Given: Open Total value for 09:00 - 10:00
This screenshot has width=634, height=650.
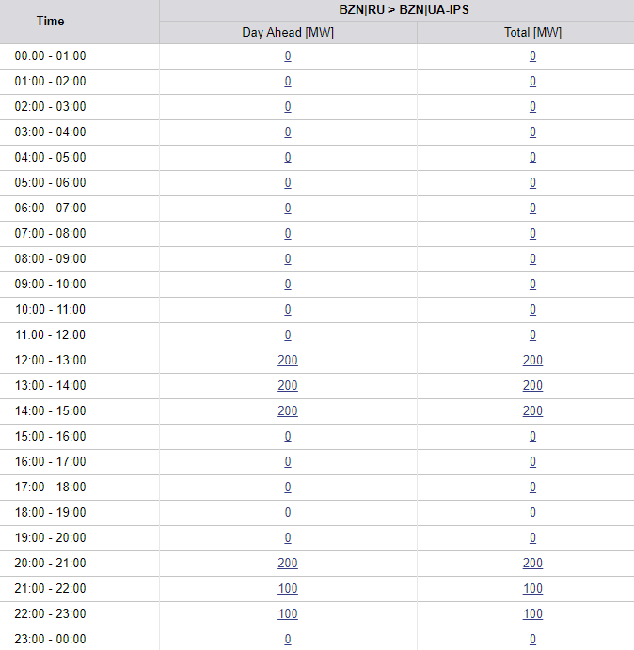Looking at the screenshot, I should (532, 285).
